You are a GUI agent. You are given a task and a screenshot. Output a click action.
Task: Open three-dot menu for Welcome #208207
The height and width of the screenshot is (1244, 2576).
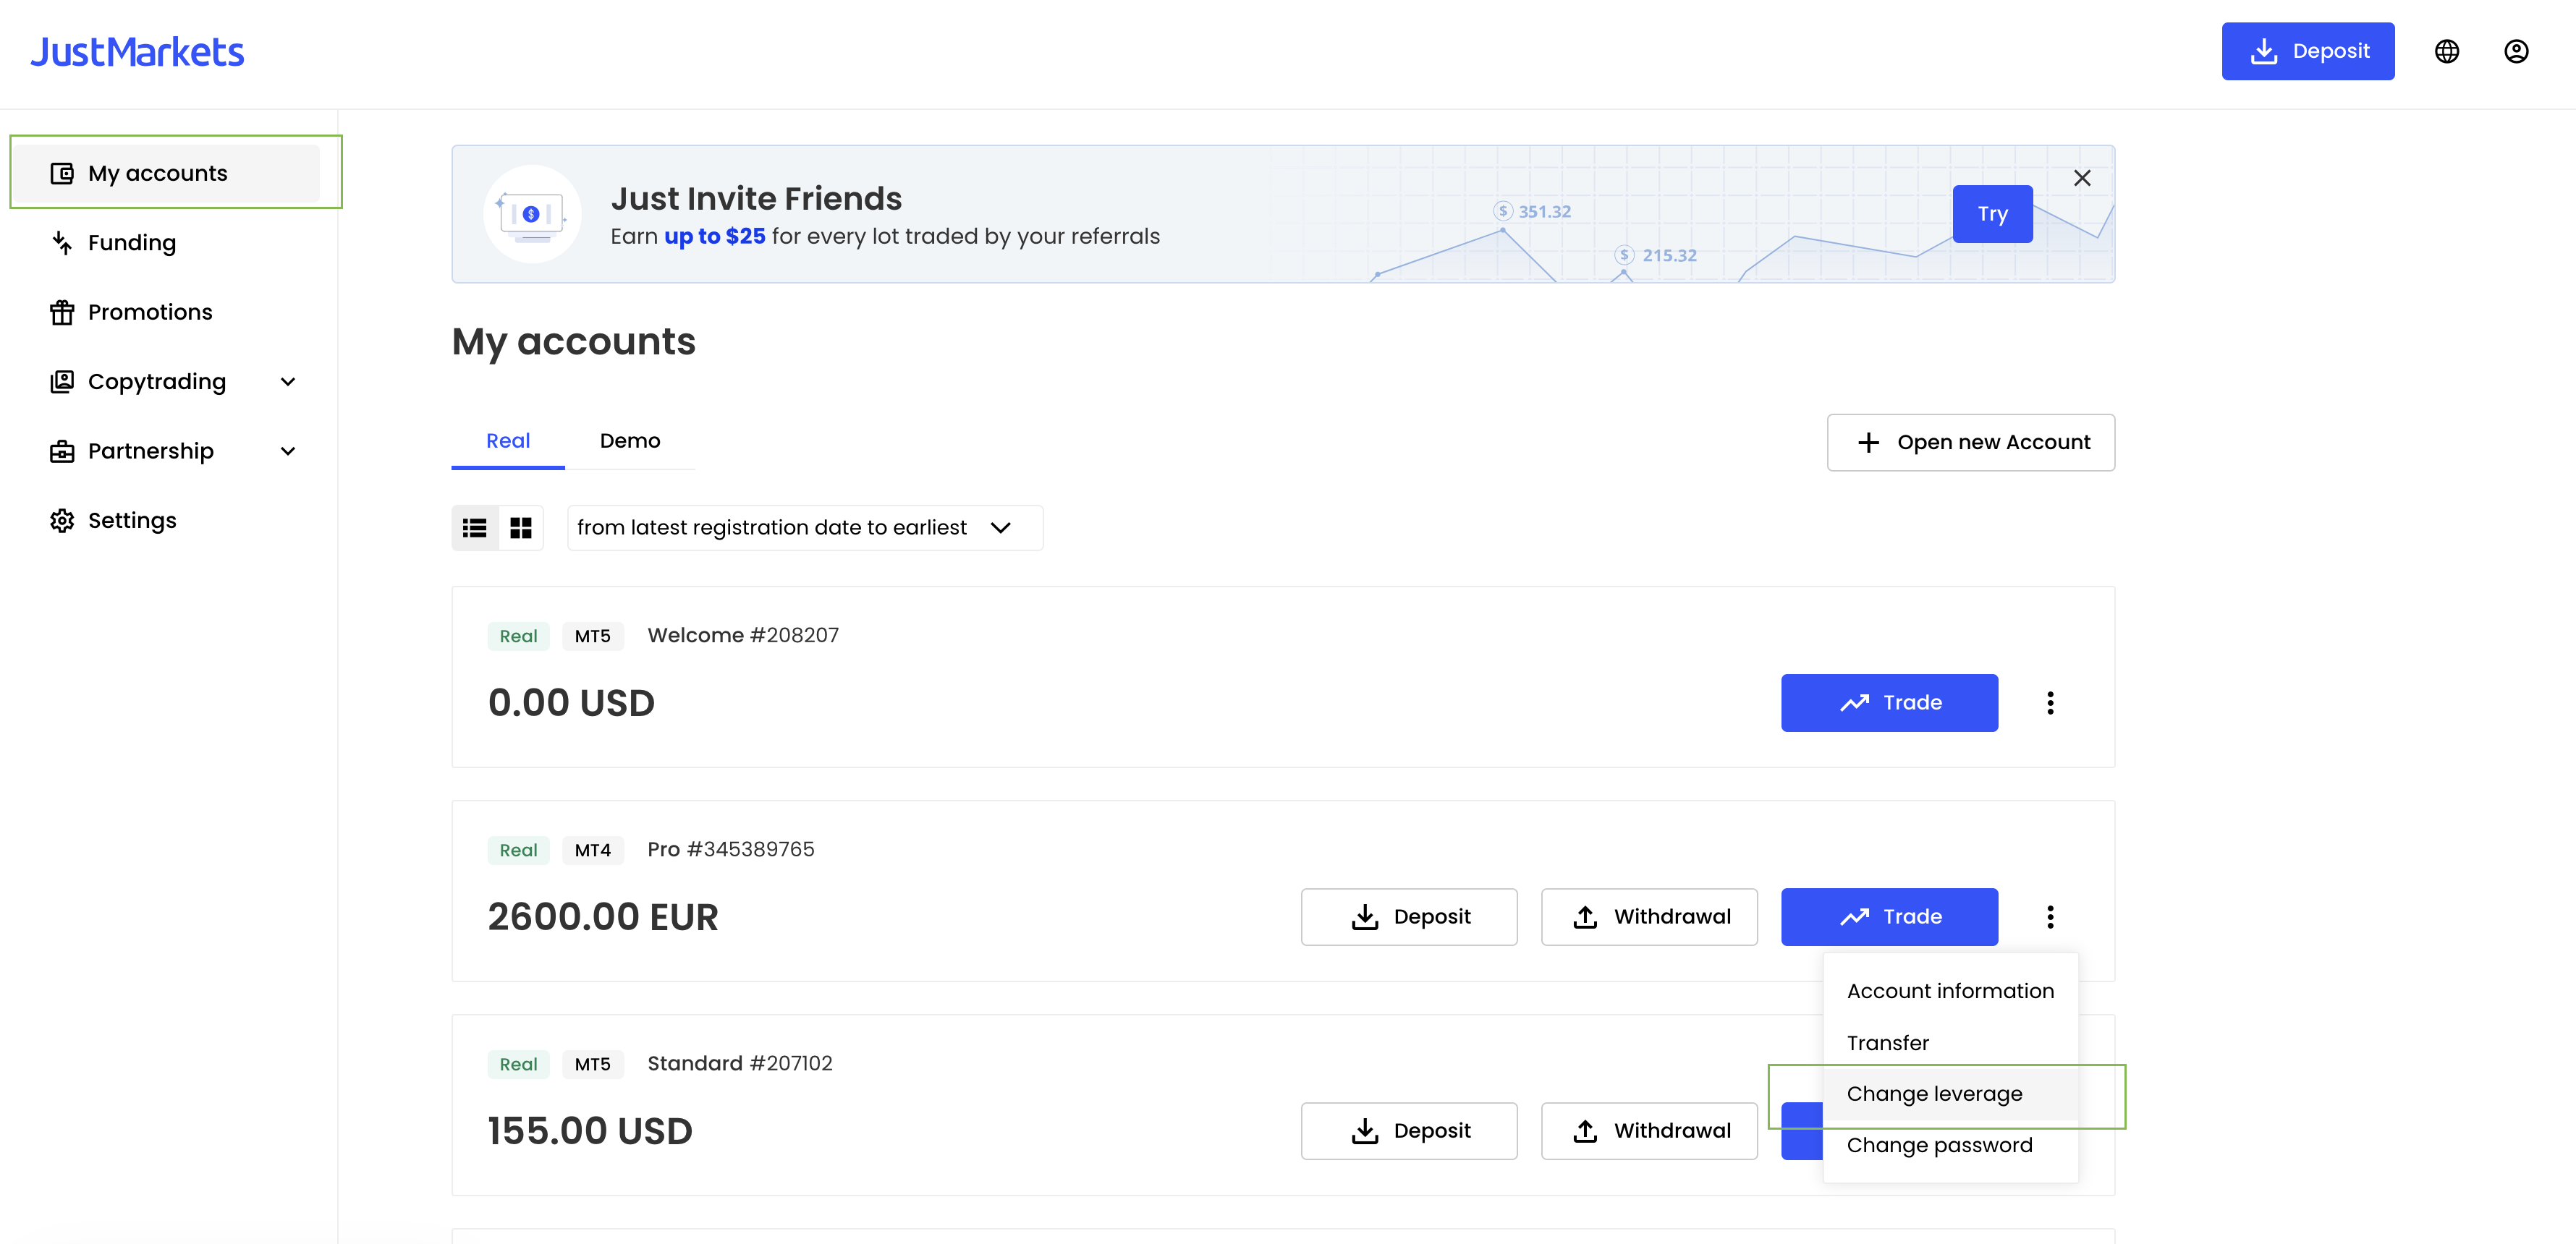coord(2050,702)
